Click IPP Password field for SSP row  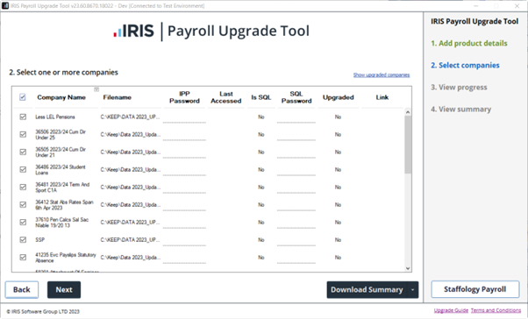(x=184, y=240)
